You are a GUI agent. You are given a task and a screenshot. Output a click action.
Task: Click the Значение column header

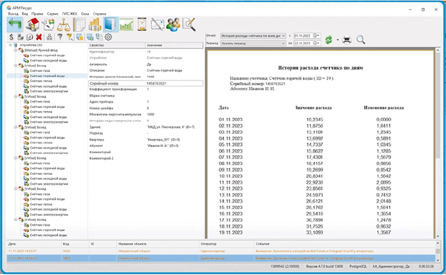[x=174, y=45]
